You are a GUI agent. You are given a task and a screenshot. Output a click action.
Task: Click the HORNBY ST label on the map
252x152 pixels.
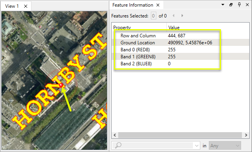pos(59,81)
